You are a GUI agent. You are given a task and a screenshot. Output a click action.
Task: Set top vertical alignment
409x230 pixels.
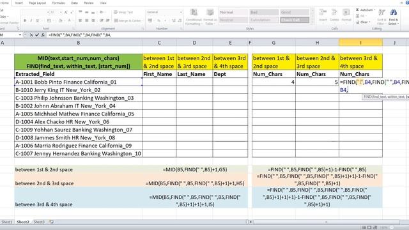click(x=81, y=12)
